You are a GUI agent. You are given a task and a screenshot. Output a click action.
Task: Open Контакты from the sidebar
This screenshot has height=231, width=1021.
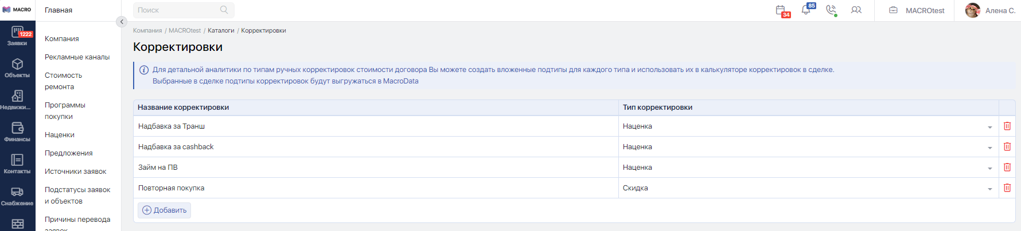(x=17, y=164)
